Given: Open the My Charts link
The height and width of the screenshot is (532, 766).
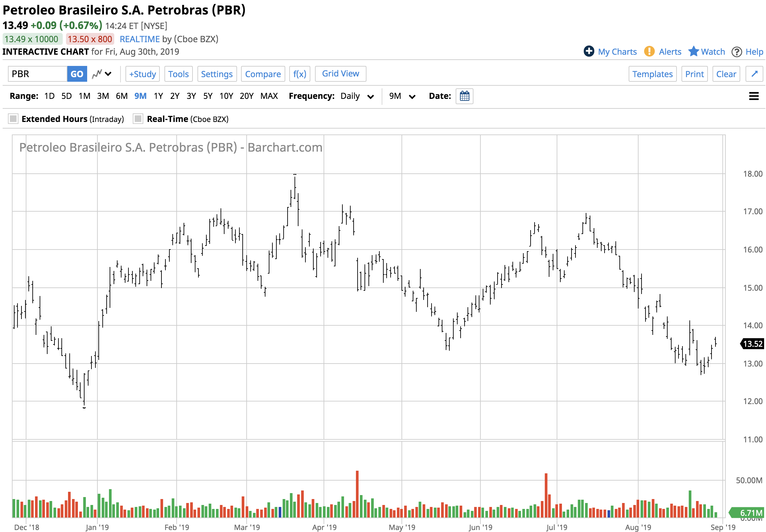Looking at the screenshot, I should coord(617,52).
